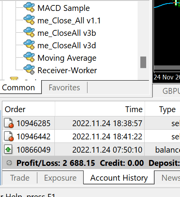Click the Credit: 0.00 summary value
The image size is (180, 197).
(x=122, y=163)
